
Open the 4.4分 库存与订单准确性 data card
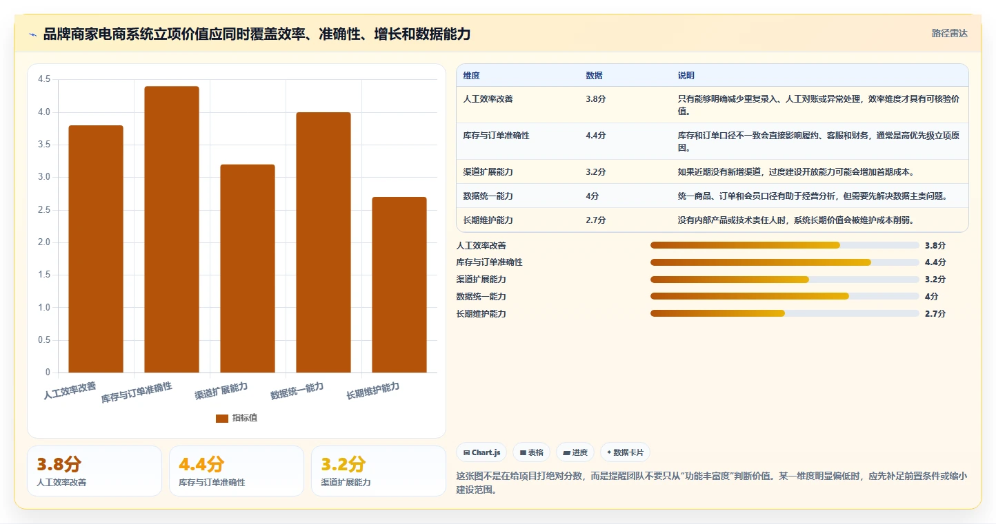click(237, 471)
